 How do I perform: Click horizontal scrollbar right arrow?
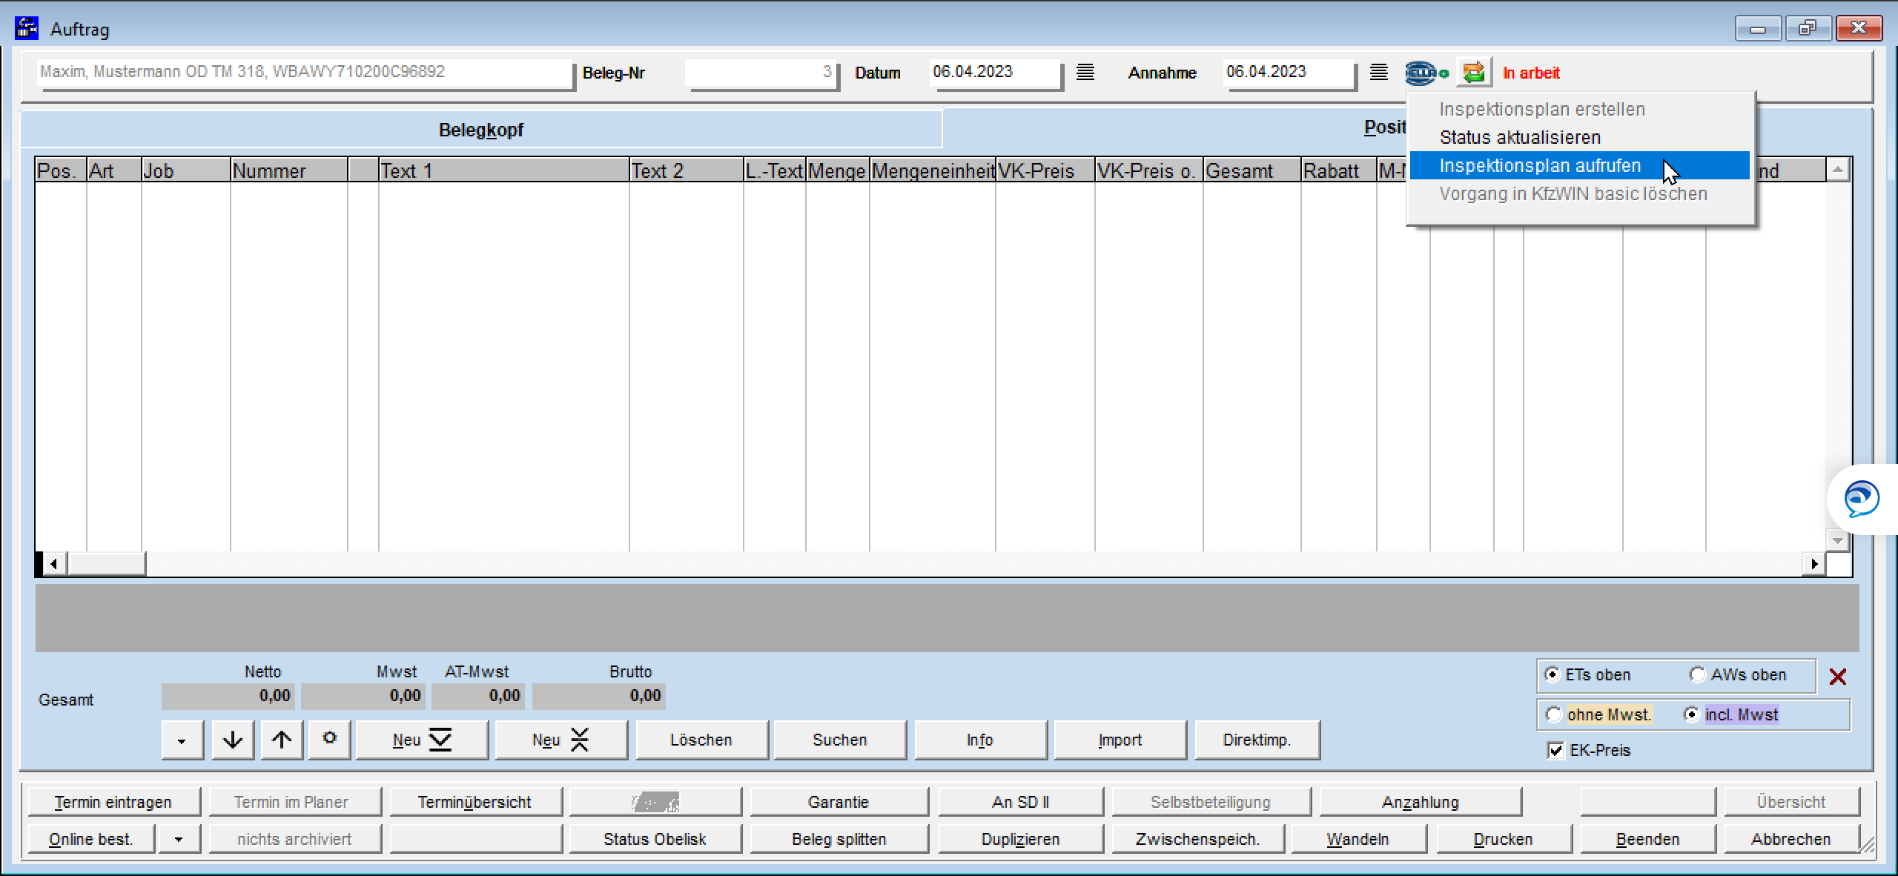(1813, 564)
